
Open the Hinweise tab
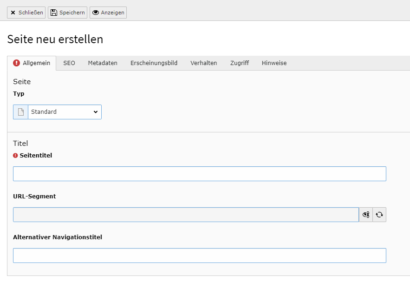pyautogui.click(x=274, y=63)
